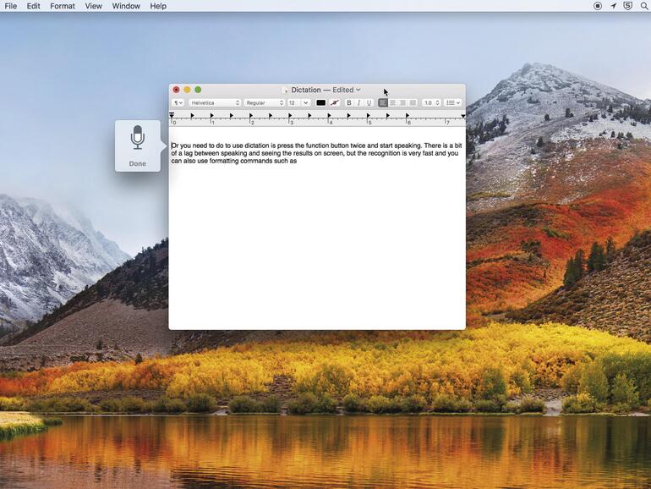
Task: Center align the text
Action: 393,102
